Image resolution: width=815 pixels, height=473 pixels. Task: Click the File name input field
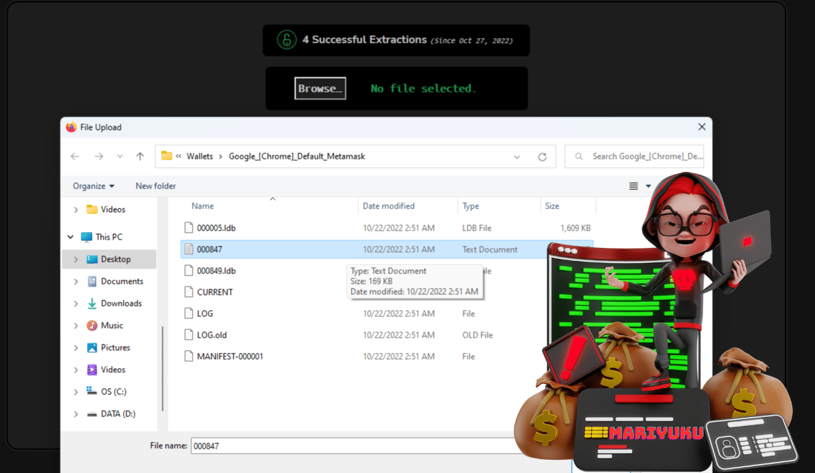pos(352,446)
